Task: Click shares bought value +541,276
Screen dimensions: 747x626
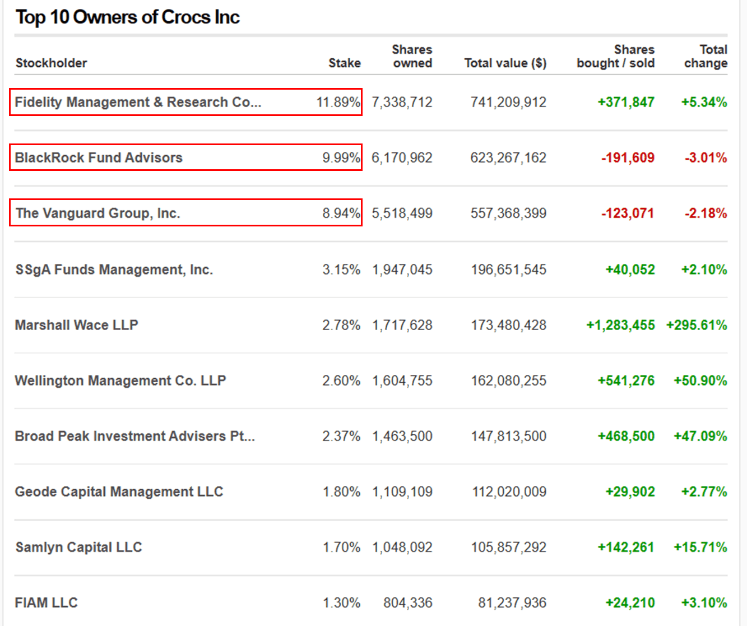Action: point(626,381)
